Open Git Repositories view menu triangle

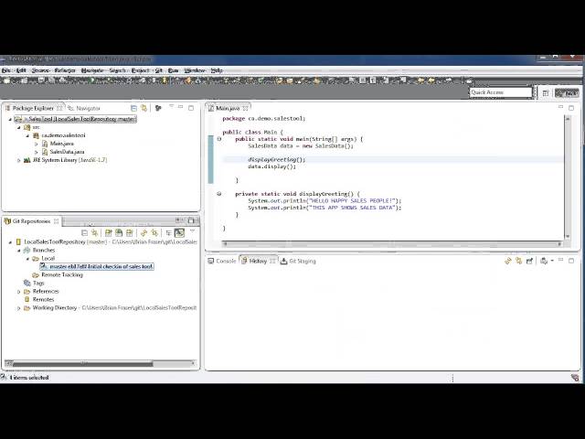193,231
